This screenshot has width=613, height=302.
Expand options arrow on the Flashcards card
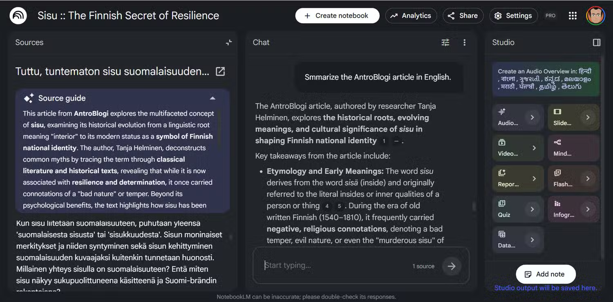pos(588,179)
